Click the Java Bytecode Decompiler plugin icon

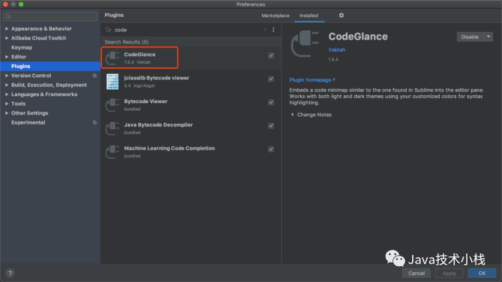coord(112,129)
